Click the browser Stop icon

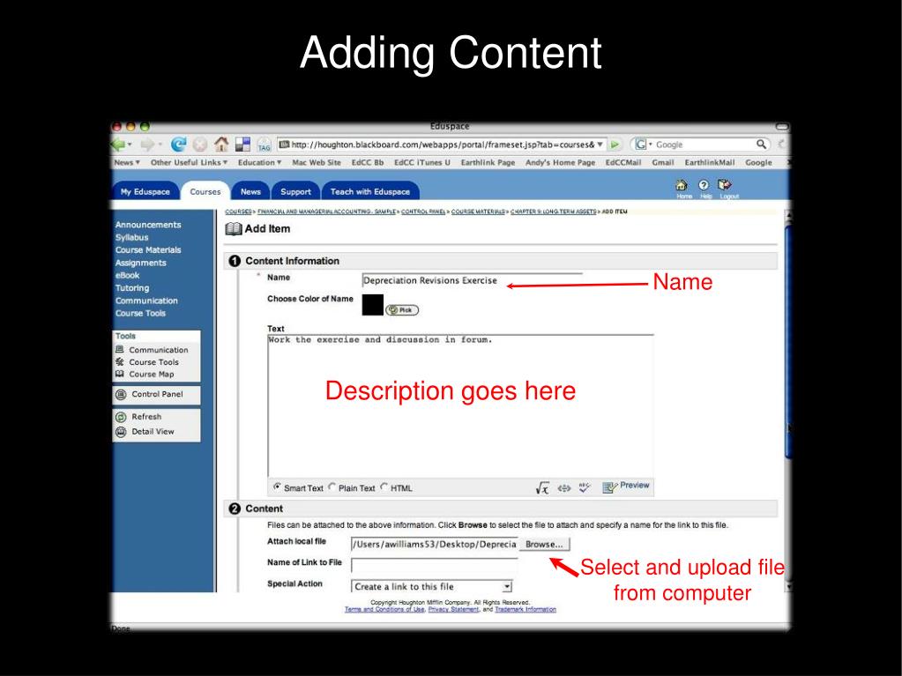click(x=199, y=145)
